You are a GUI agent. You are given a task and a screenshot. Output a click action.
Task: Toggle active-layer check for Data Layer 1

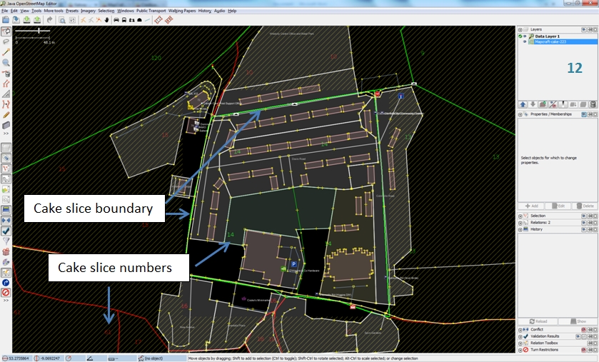coord(520,36)
